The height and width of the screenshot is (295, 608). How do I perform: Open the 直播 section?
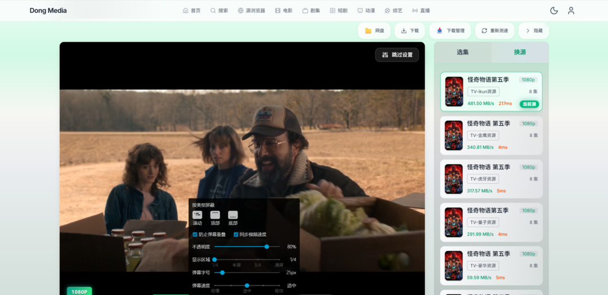pyautogui.click(x=421, y=11)
